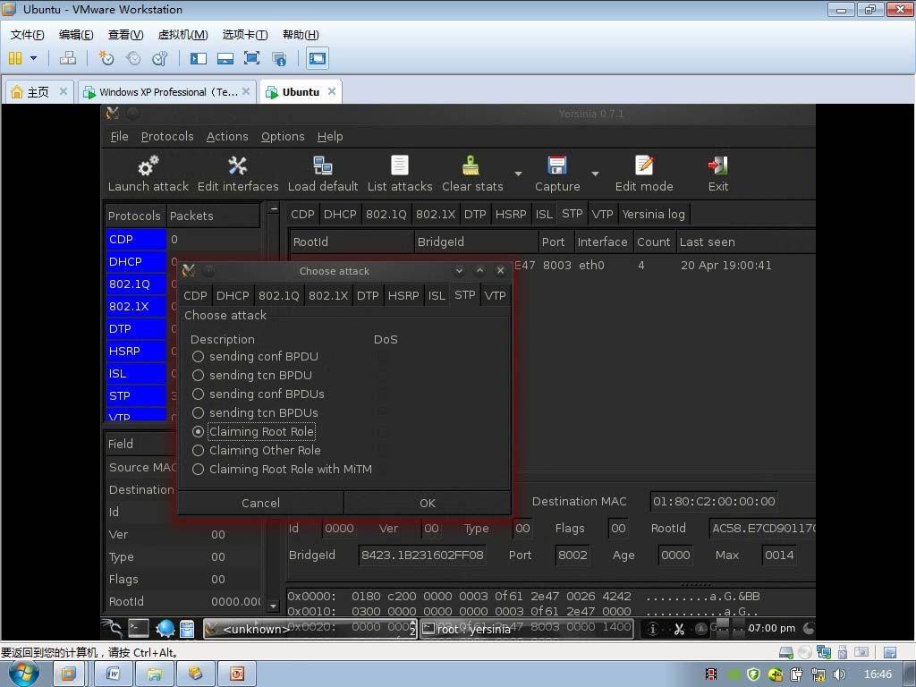Click the RootId column header
Viewport: 916px width, 687px height.
tap(352, 242)
